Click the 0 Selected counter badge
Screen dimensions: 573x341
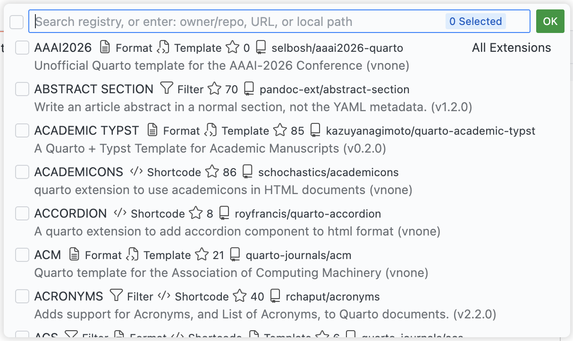475,21
